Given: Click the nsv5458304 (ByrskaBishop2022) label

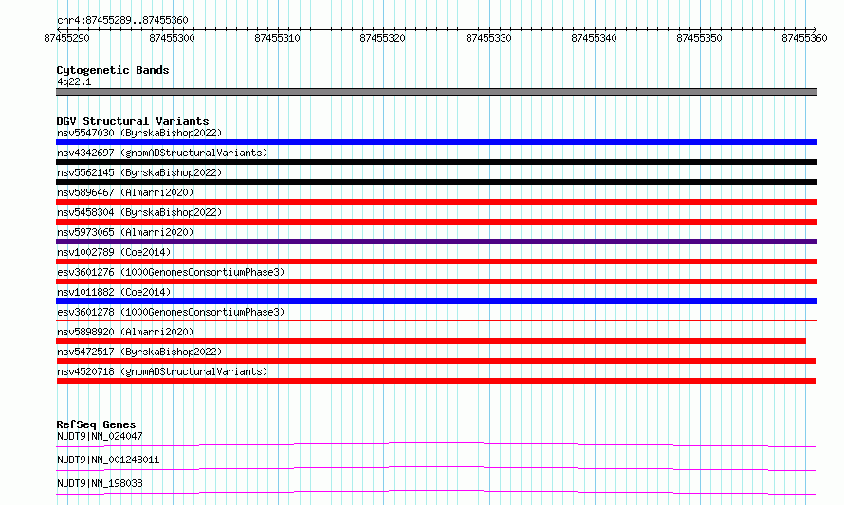Looking at the screenshot, I should (x=139, y=212).
